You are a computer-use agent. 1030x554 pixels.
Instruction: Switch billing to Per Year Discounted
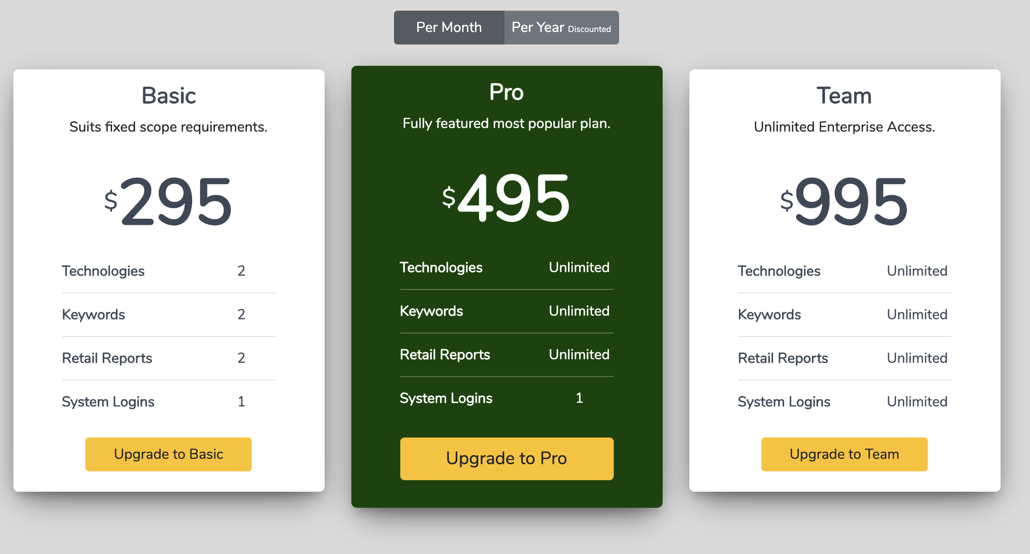[x=561, y=28]
